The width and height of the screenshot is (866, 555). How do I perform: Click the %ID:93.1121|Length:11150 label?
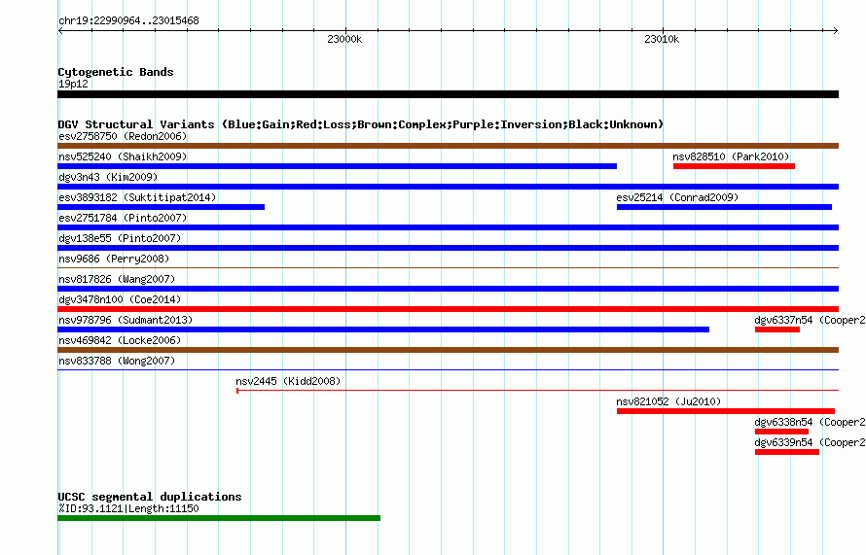click(128, 508)
